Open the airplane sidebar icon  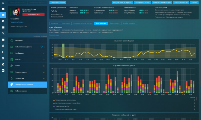(3, 52)
